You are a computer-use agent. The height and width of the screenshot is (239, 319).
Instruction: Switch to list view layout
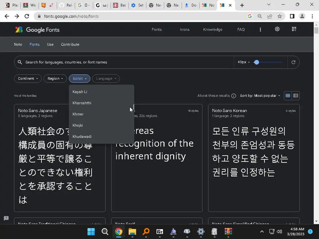point(296,96)
